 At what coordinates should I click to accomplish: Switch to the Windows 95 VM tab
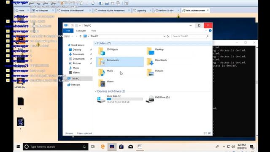pyautogui.click(x=111, y=11)
